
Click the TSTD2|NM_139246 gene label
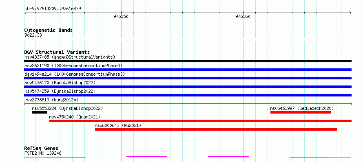coord(43,153)
